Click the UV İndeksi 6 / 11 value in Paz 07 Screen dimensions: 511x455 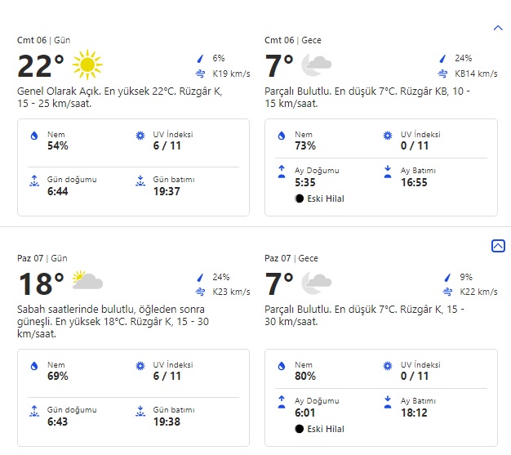click(167, 376)
